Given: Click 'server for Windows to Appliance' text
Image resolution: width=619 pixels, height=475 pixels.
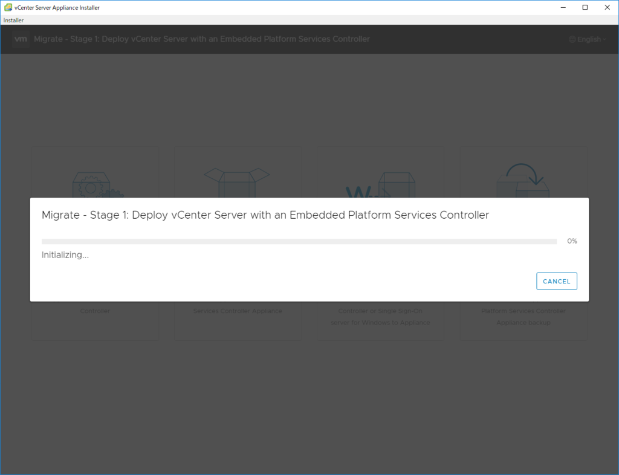Looking at the screenshot, I should 381,322.
